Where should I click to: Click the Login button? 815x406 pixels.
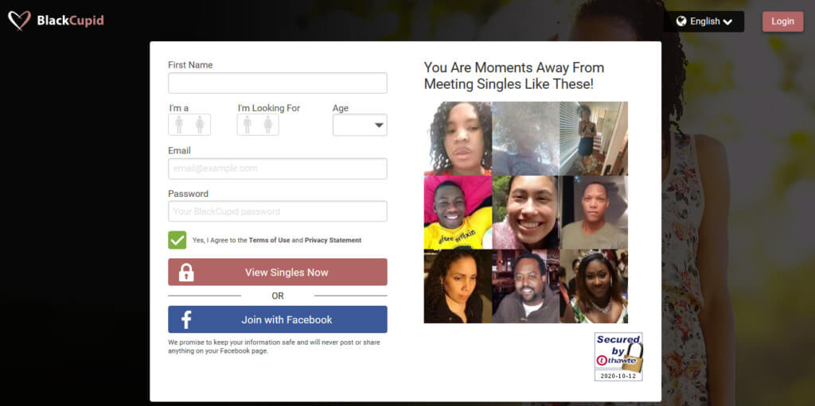[x=783, y=21]
